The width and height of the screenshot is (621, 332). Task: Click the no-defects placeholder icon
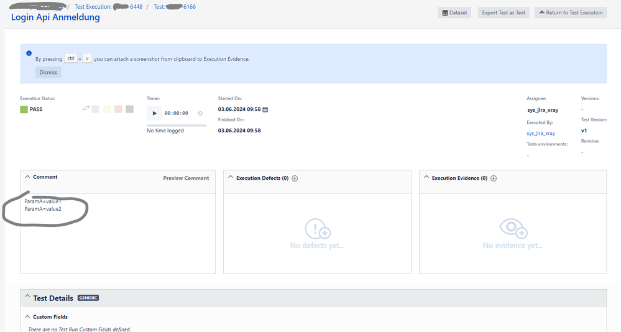pyautogui.click(x=318, y=229)
